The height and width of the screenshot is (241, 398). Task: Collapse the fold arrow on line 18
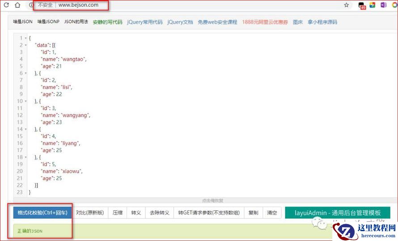pyautogui.click(x=25, y=158)
